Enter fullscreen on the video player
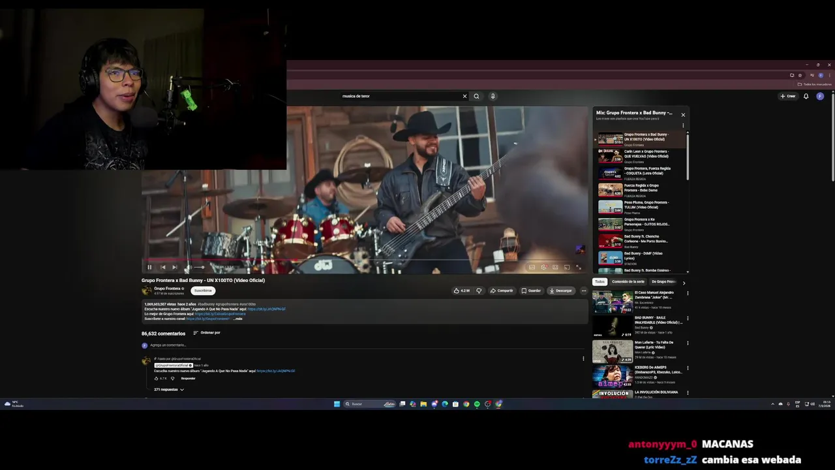The image size is (835, 470). click(x=578, y=267)
